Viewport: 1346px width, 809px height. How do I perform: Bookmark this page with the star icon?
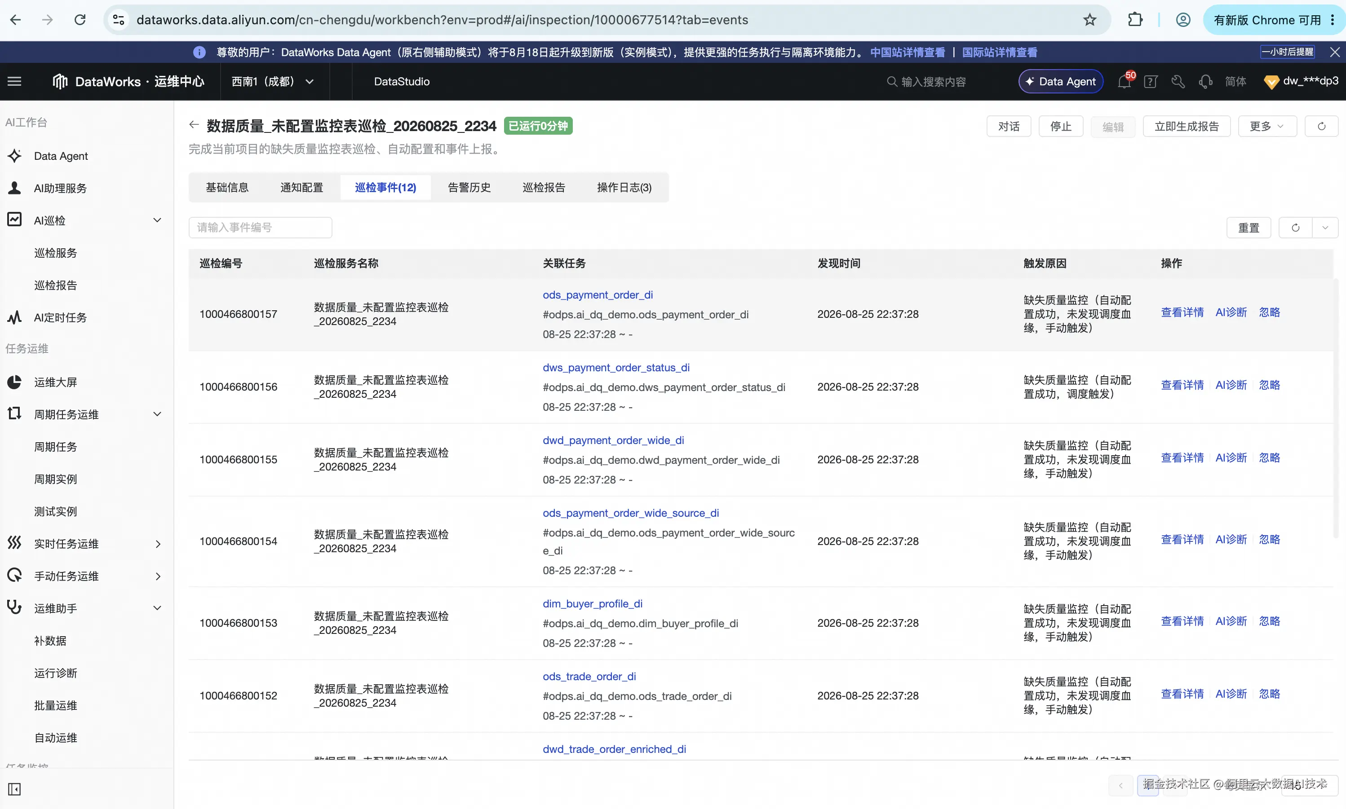pos(1089,20)
